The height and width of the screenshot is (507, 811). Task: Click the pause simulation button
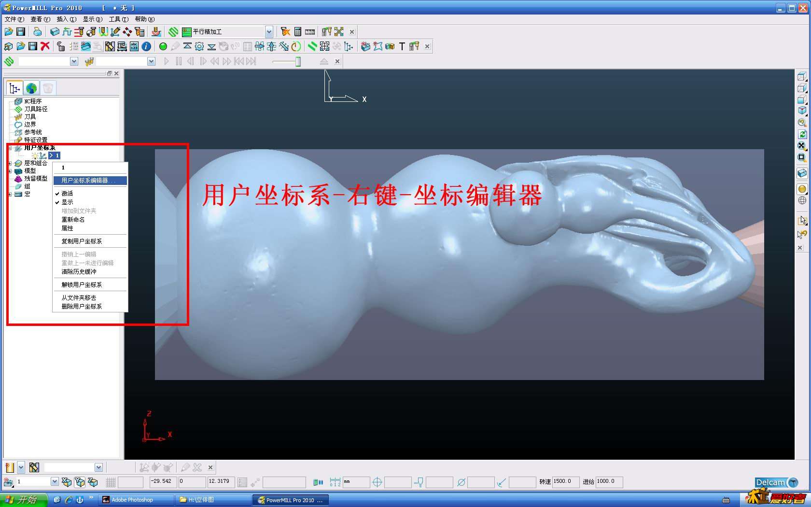point(179,61)
